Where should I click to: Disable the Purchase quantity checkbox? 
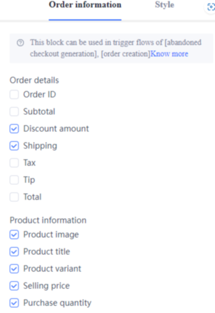tap(14, 303)
